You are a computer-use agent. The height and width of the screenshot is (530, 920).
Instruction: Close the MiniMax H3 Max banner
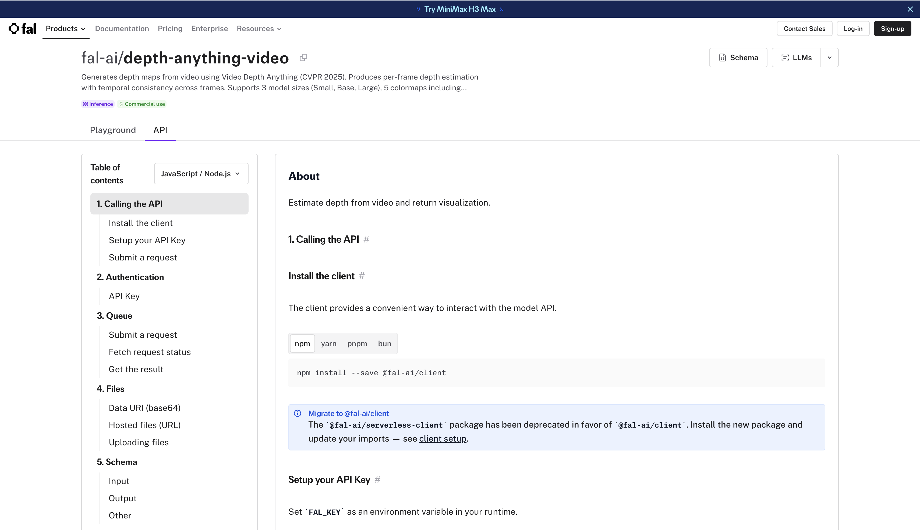910,9
